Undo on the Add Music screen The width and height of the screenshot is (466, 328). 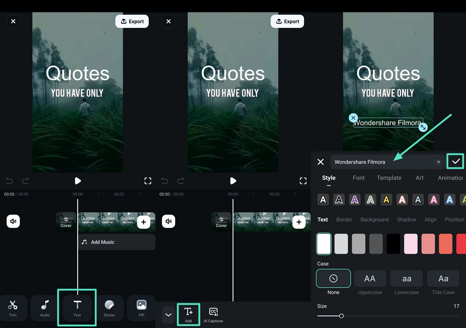(9, 181)
